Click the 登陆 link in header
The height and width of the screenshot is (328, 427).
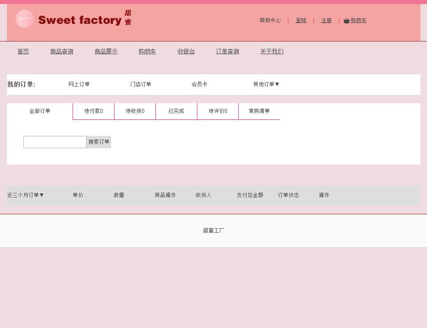pos(301,21)
